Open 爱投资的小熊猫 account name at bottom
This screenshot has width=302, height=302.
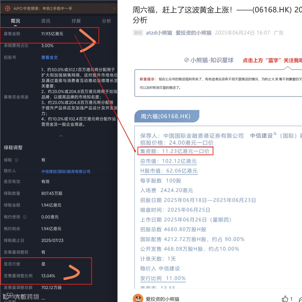162,299
